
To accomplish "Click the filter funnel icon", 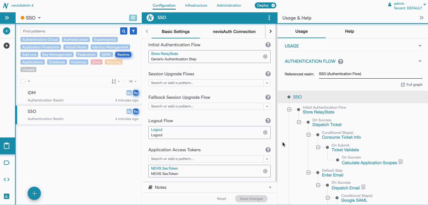I will tap(133, 31).
